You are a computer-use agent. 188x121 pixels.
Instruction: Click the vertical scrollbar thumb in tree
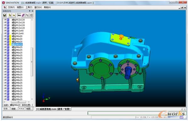[32, 62]
